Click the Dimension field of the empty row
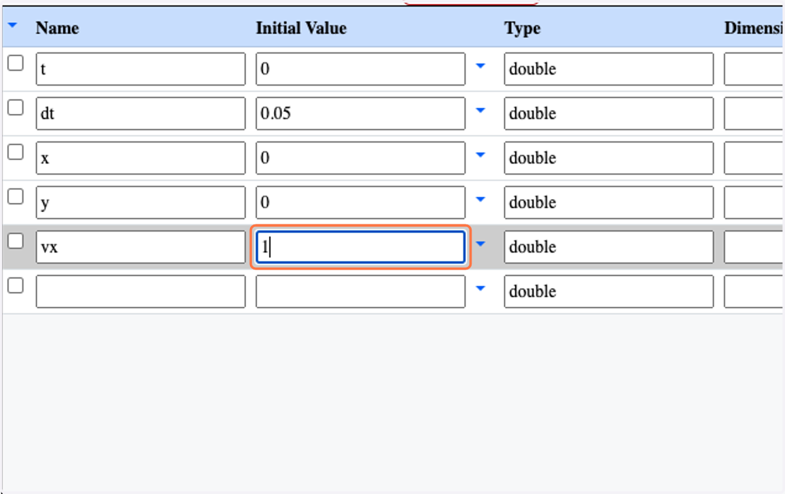The height and width of the screenshot is (494, 785). (754, 291)
